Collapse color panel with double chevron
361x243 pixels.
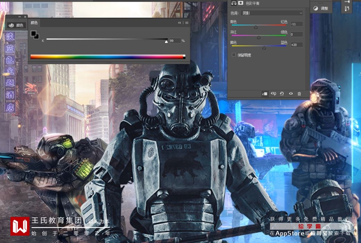point(179,23)
